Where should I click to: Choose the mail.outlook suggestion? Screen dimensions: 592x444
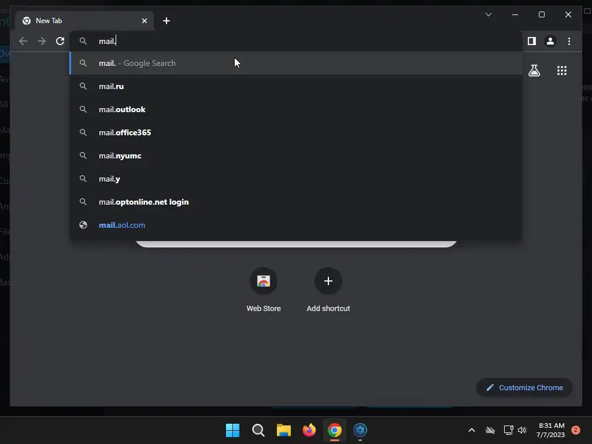click(x=296, y=109)
